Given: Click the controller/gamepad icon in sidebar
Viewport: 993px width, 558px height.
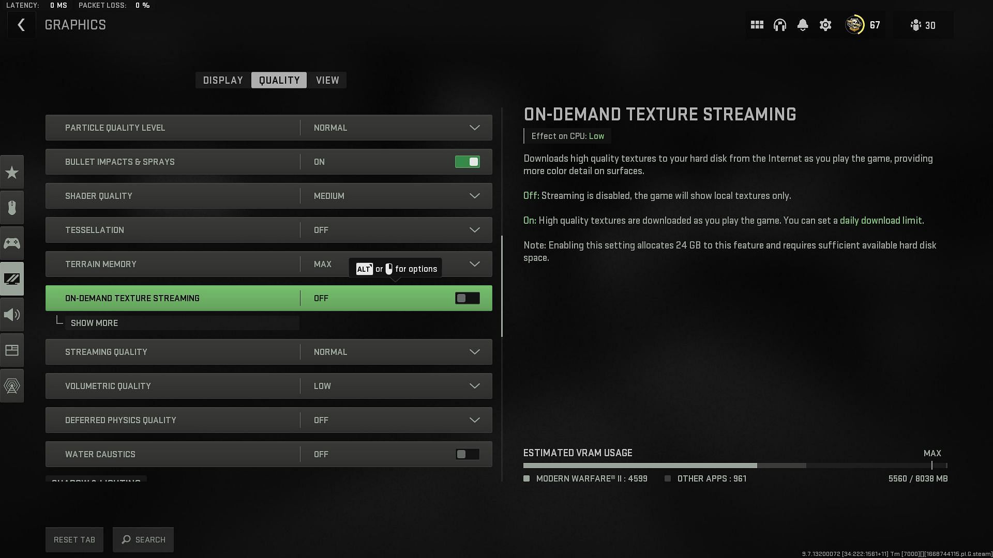Looking at the screenshot, I should click(x=11, y=243).
